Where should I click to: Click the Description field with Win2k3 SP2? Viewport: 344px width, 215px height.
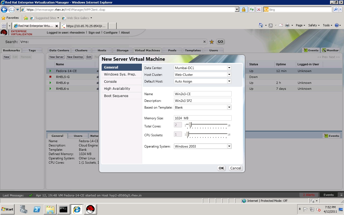click(x=203, y=101)
